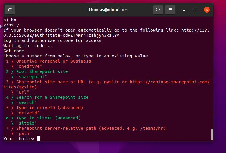Screen dimensions: 226x153
Task: Click the 'Type in driveID (advanced)' line
Action: pyautogui.click(x=50, y=108)
